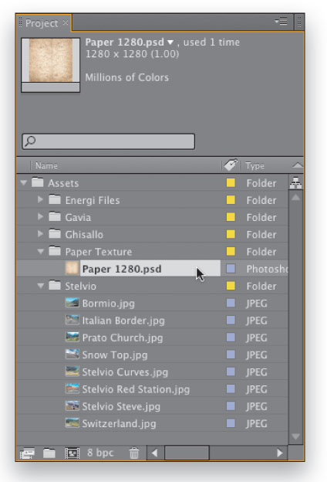Click the 8 bpc color depth button
Image resolution: width=327 pixels, height=482 pixels.
click(100, 453)
